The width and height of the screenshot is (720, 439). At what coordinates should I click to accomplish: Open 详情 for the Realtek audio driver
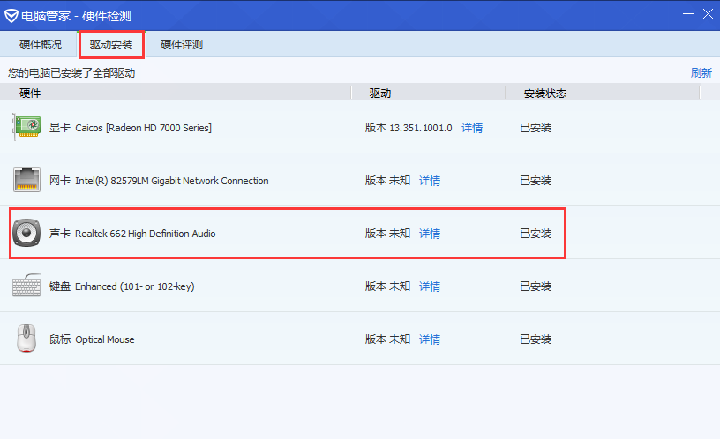[x=430, y=233]
